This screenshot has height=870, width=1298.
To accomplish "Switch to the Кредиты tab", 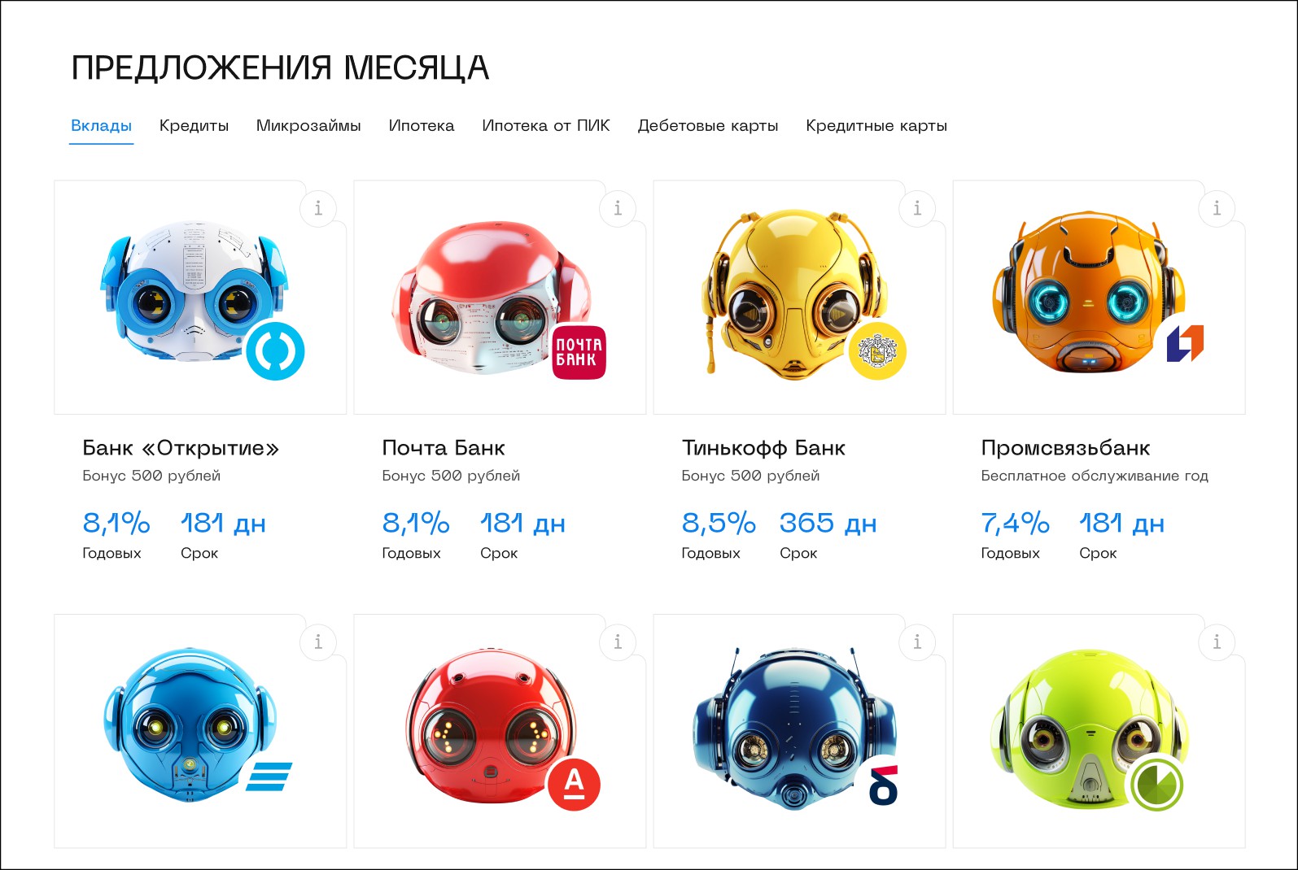I will 194,126.
